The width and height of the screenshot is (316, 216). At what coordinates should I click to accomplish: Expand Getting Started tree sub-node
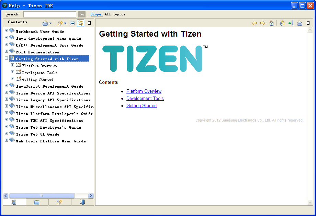12,79
